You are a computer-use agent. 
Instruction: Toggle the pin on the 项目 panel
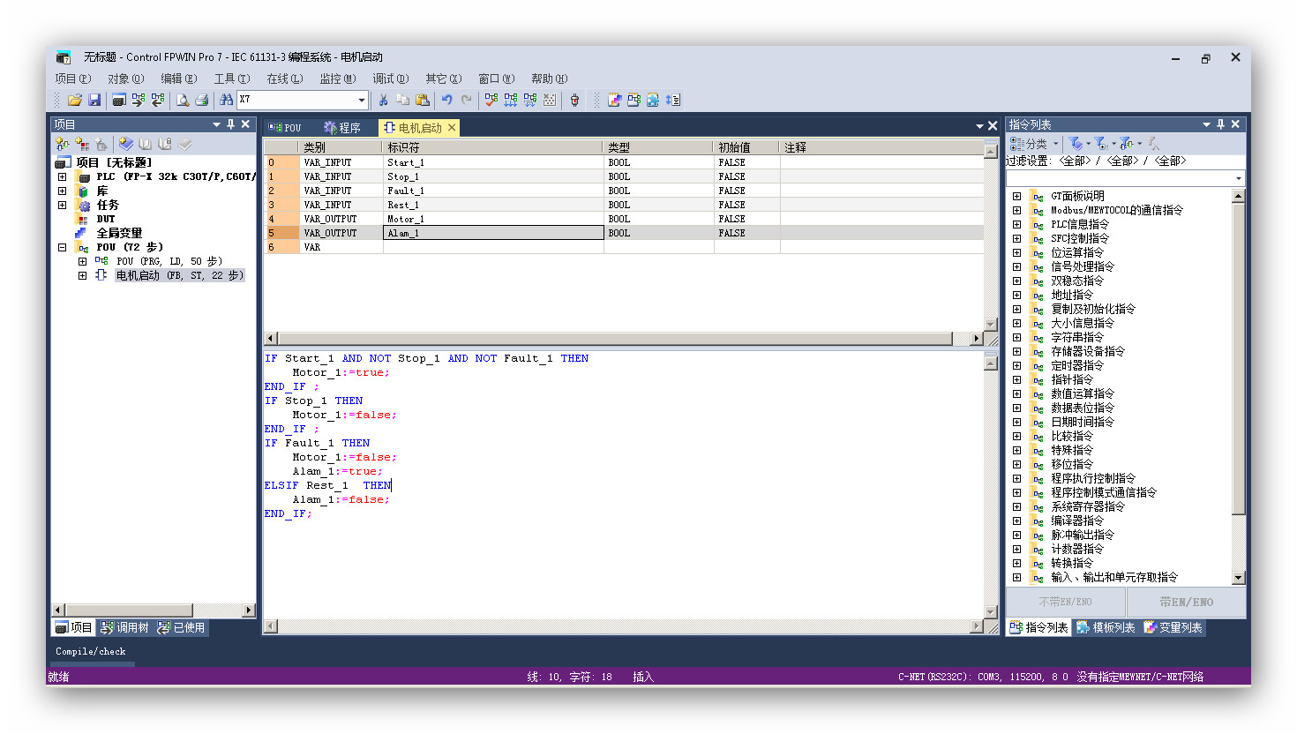(x=230, y=124)
